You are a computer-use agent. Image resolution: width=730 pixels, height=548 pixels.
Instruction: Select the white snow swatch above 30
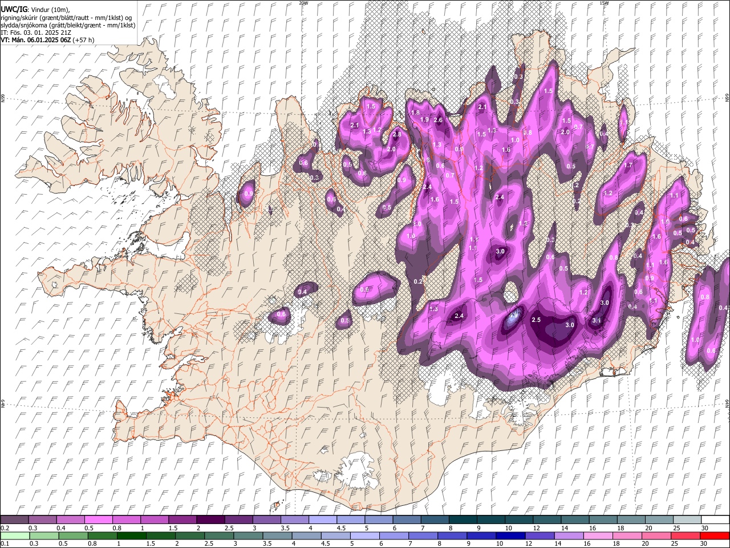[715, 519]
